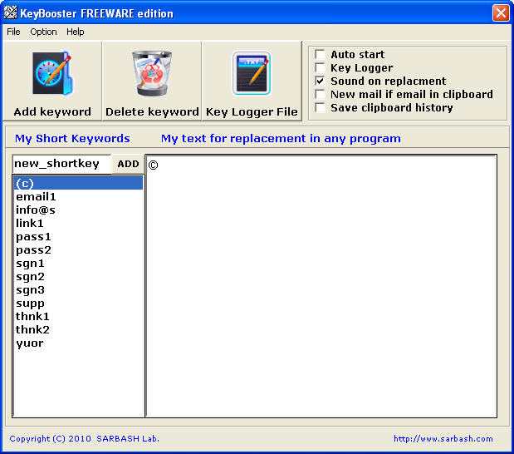Viewport: 514px width, 454px height.
Task: Select the pass2 keyword
Action: [79, 249]
